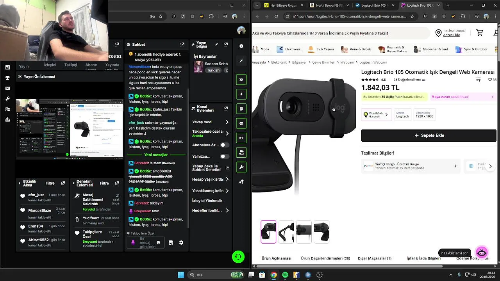500x281 pixels.
Task: Open Ürün Açıklaması tab
Action: coord(277,258)
